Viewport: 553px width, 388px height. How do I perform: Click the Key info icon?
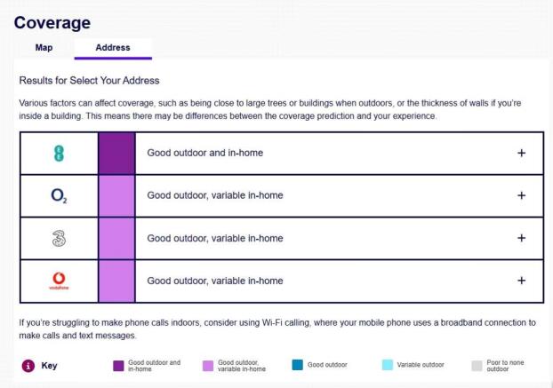[x=28, y=365]
